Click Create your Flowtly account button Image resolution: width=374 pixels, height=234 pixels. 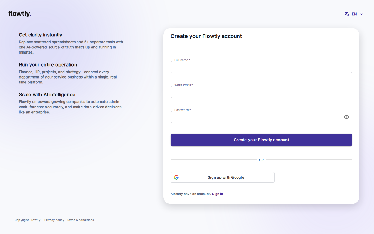coord(261,140)
